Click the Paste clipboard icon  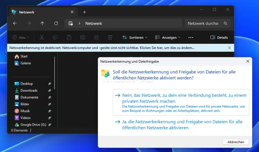[x=69, y=37]
